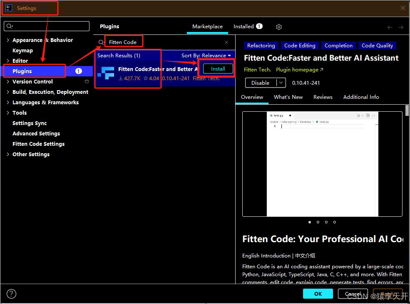Viewport: 410px width, 304px height.
Task: Expand Languages & Frameworks node
Action: pos(8,102)
